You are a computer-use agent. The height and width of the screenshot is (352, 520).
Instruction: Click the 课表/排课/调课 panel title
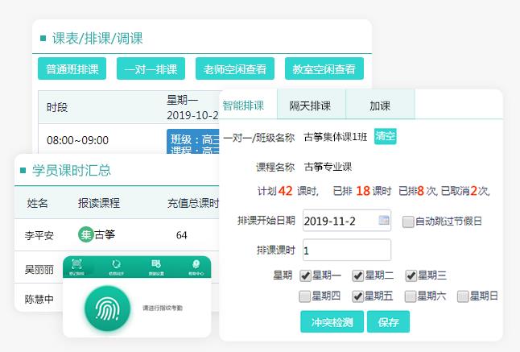(x=97, y=38)
